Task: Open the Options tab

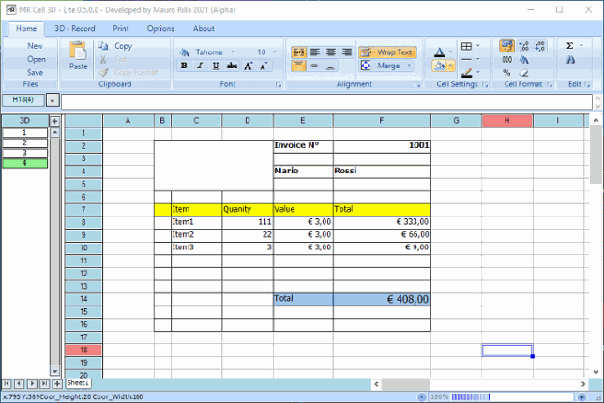Action: pyautogui.click(x=160, y=28)
